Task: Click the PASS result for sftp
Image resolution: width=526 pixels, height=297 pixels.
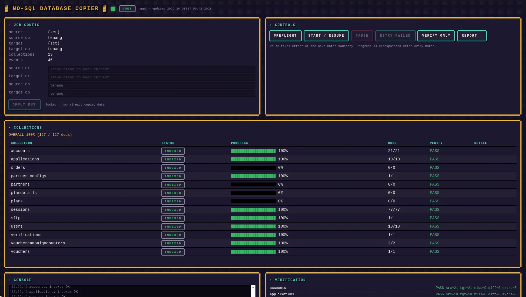Action: point(434,218)
